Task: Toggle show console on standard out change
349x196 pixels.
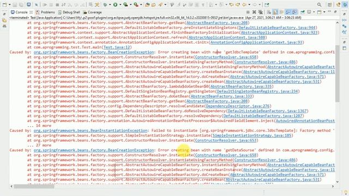Action: pyautogui.click(x=288, y=12)
